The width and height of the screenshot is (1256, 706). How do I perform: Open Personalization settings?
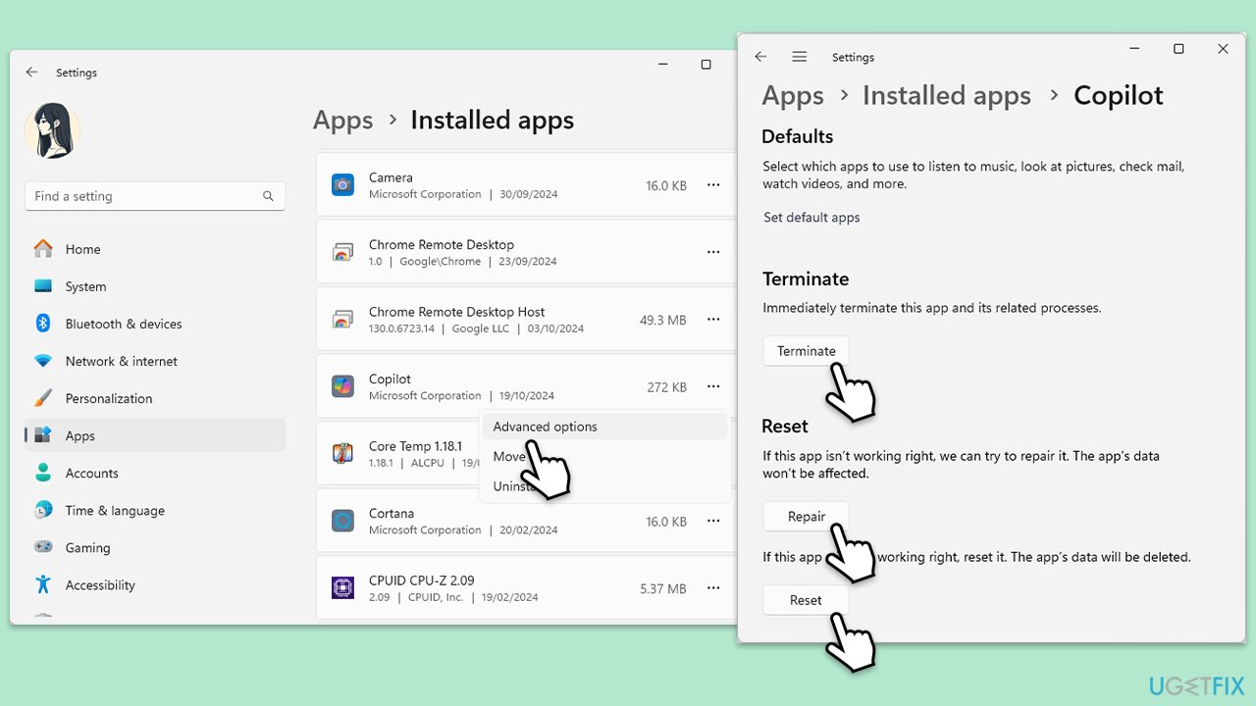[155, 398]
